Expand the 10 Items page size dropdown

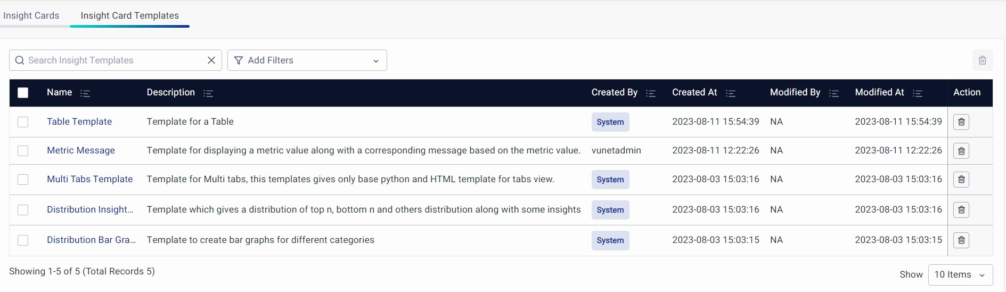[x=960, y=275]
